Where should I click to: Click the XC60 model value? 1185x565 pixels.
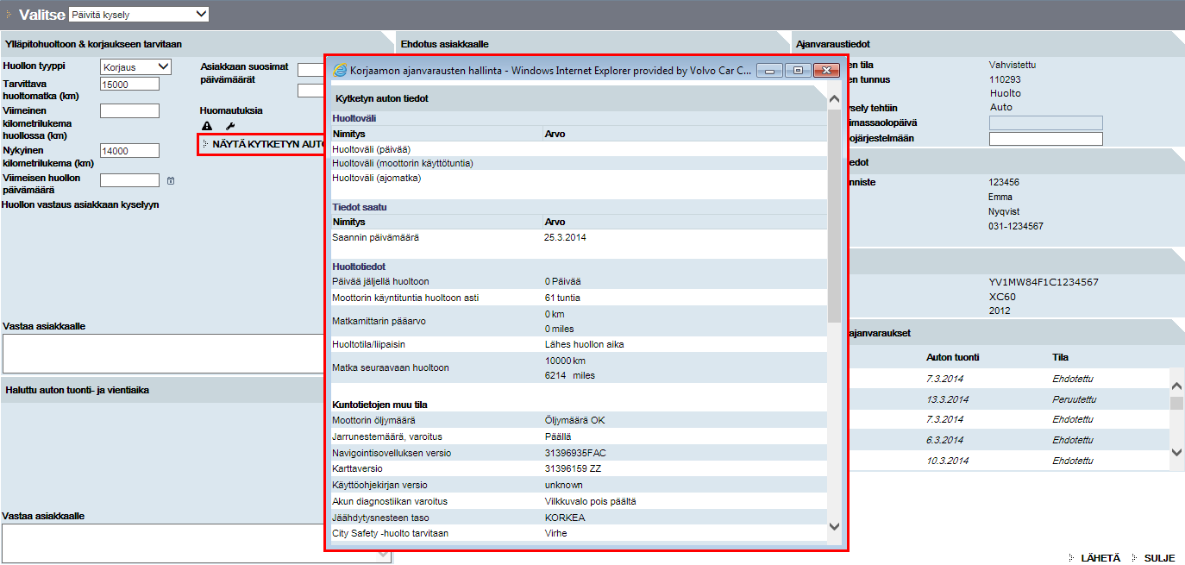click(1001, 296)
